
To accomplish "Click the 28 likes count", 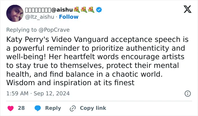I will (21, 108).
